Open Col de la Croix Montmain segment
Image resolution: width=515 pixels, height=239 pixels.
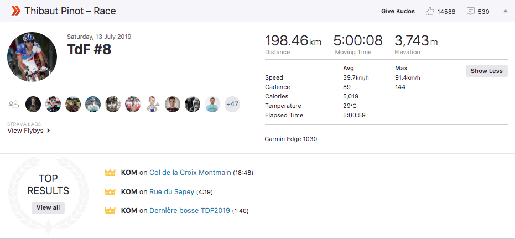[x=190, y=173]
